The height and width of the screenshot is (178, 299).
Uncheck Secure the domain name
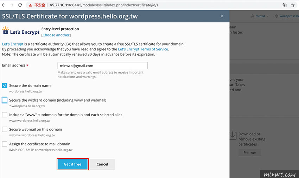tap(5, 85)
